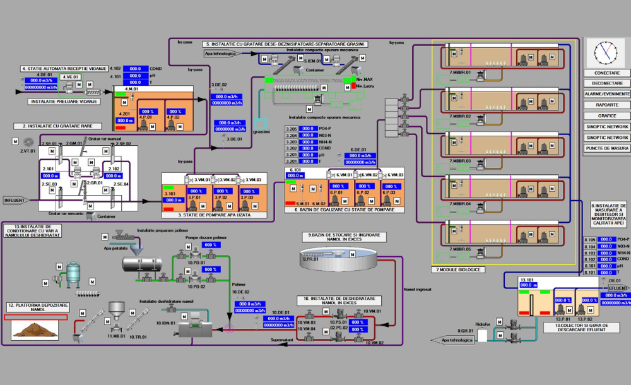Screen dimensions: 631x385
Task: Open the GRAFICE charts page
Action: [607, 115]
